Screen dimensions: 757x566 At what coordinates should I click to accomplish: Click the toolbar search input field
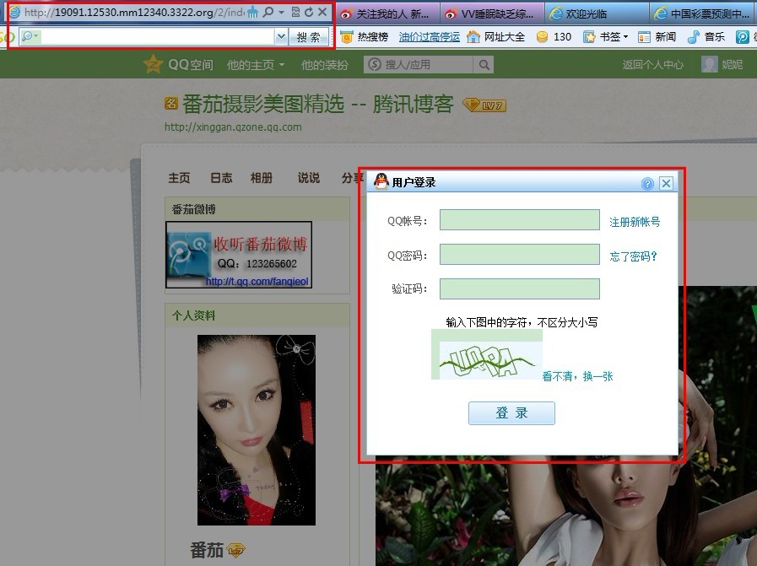point(157,36)
